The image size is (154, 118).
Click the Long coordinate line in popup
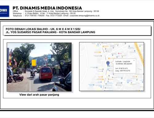pos(123,71)
